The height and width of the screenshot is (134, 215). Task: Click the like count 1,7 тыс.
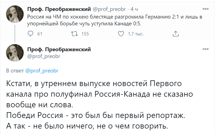coord(136,34)
